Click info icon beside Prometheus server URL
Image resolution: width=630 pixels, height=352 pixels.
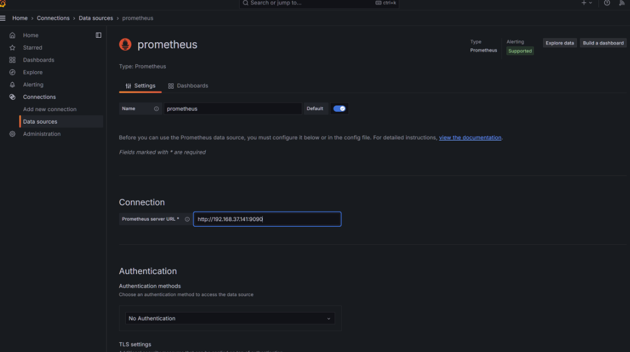pyautogui.click(x=187, y=219)
